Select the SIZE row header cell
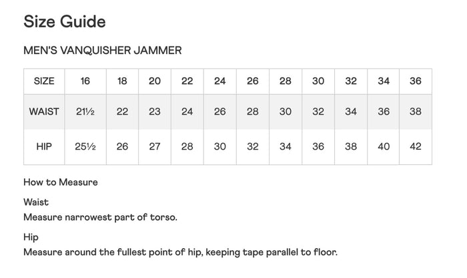Image resolution: width=467 pixels, height=278 pixels. [x=44, y=81]
